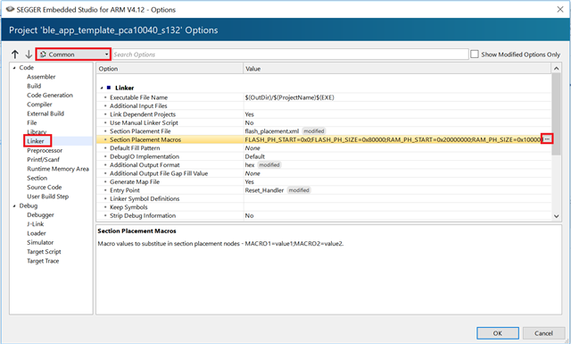Click the scroll up arrow in options list
The height and width of the screenshot is (344, 571).
tap(556, 68)
